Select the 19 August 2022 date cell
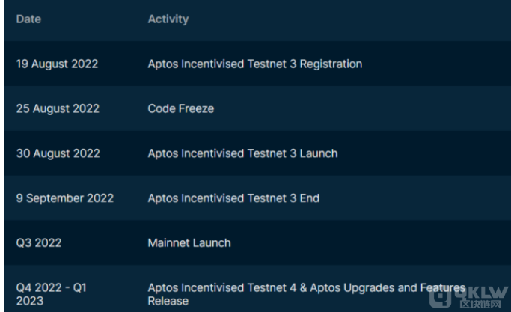The width and height of the screenshot is (511, 312). tap(57, 64)
